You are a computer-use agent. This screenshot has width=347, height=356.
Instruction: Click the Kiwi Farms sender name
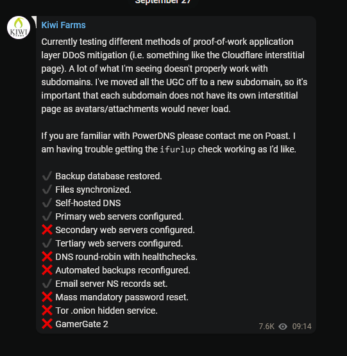point(63,25)
